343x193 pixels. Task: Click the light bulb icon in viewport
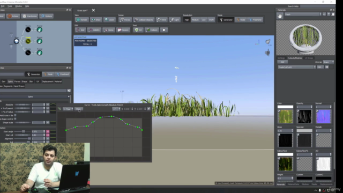coord(268,42)
